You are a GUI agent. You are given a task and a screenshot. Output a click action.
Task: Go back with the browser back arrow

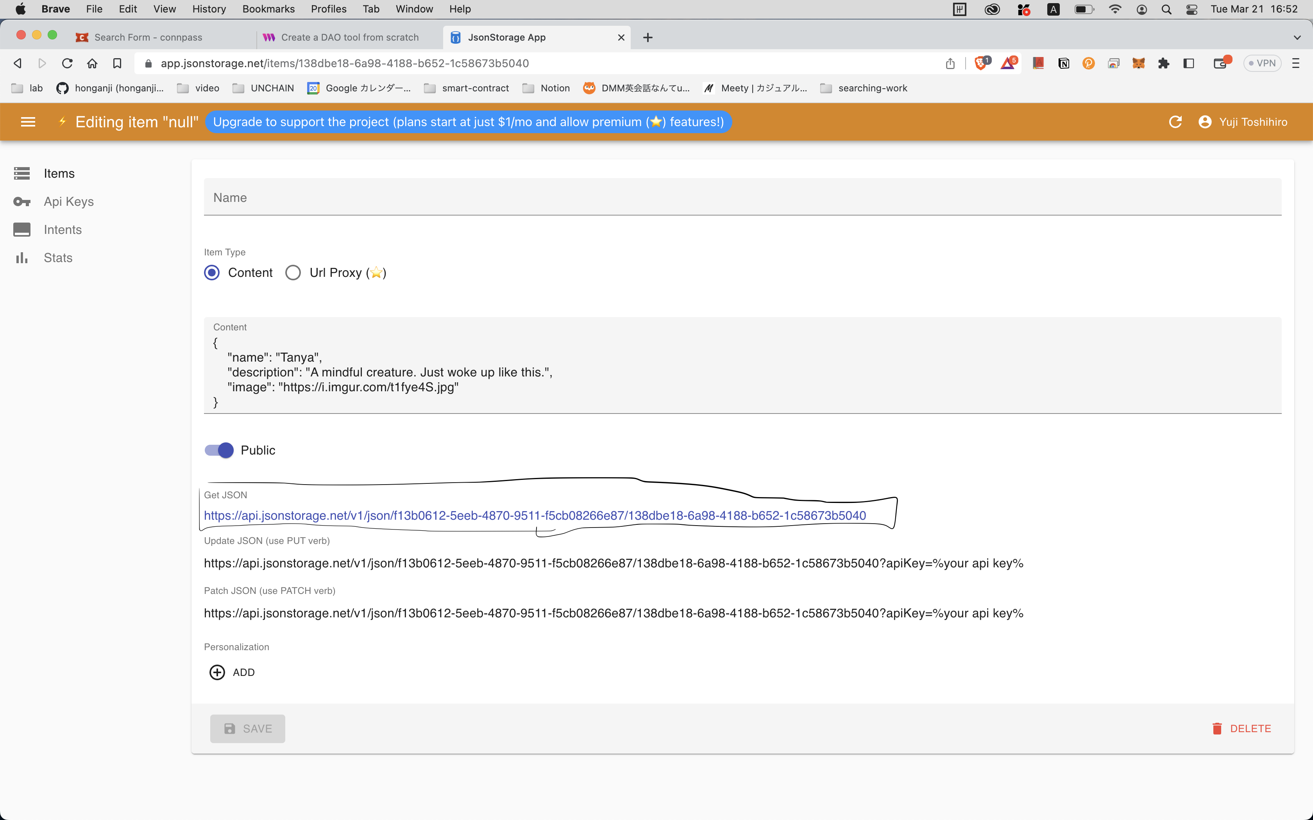point(17,63)
